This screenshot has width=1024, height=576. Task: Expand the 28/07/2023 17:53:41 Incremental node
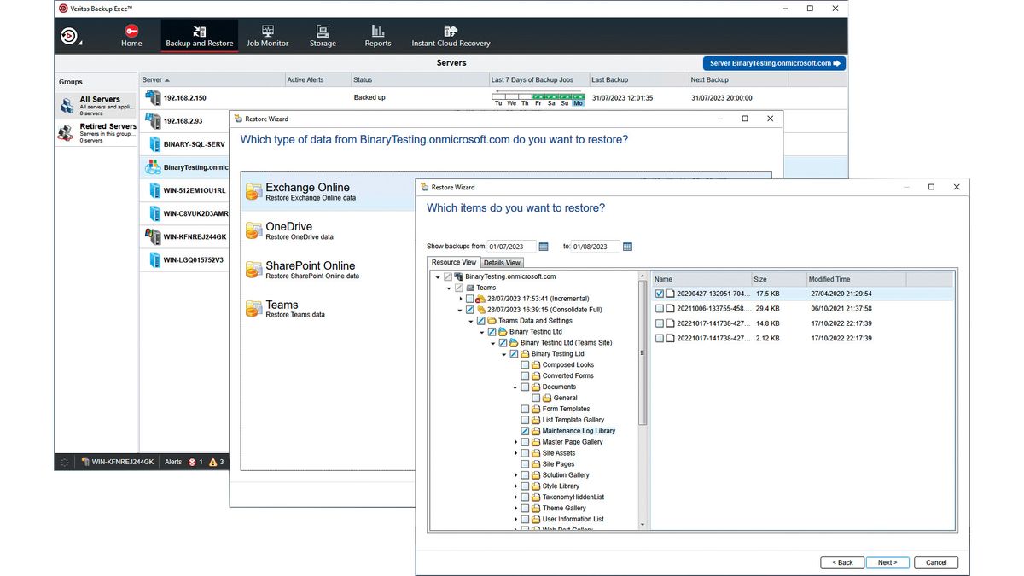coord(460,300)
